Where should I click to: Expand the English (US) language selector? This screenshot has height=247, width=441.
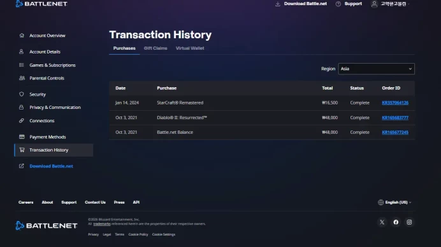pos(395,202)
